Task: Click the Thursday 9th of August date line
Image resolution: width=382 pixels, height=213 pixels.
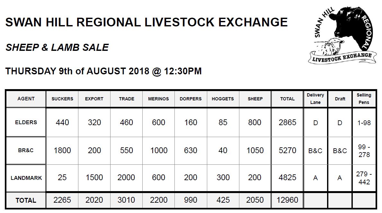Action: coord(103,71)
